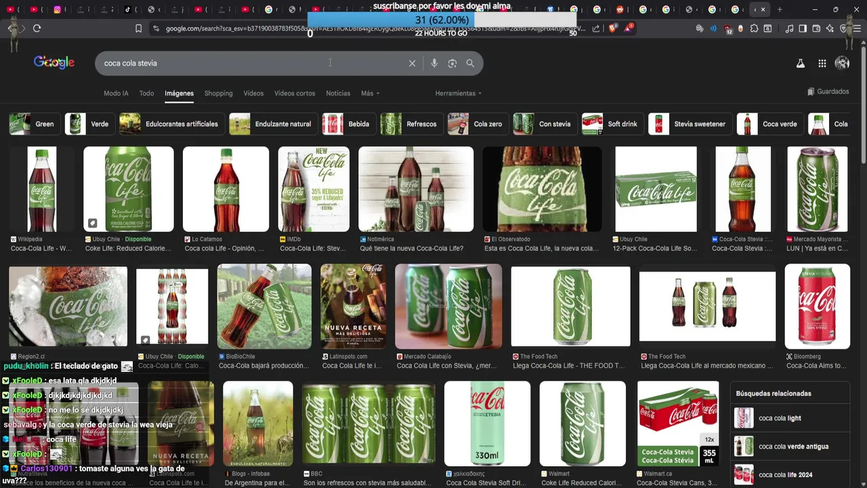
Task: Open the BBC three green cans image
Action: 368,424
